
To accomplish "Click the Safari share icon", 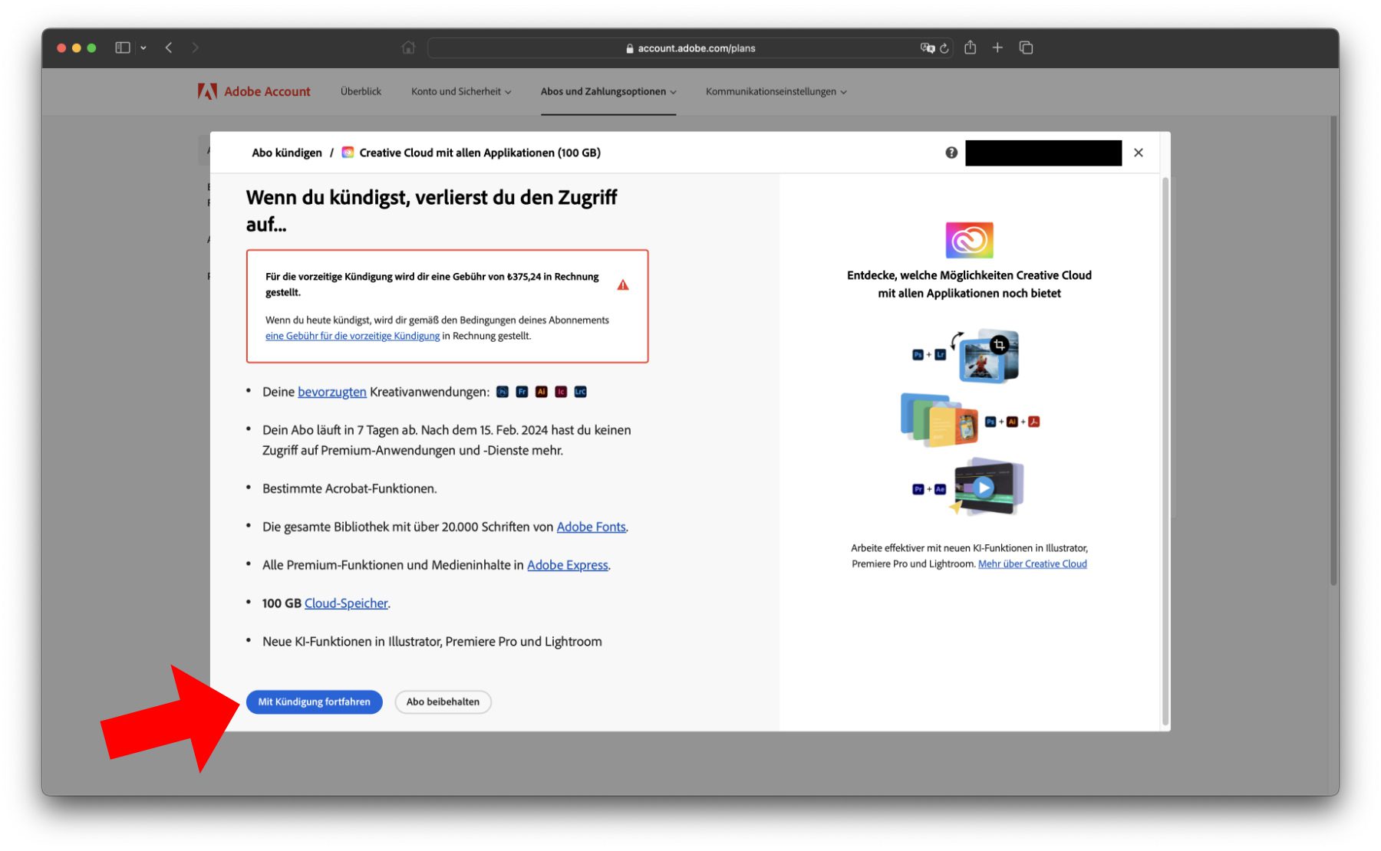I will pos(970,48).
